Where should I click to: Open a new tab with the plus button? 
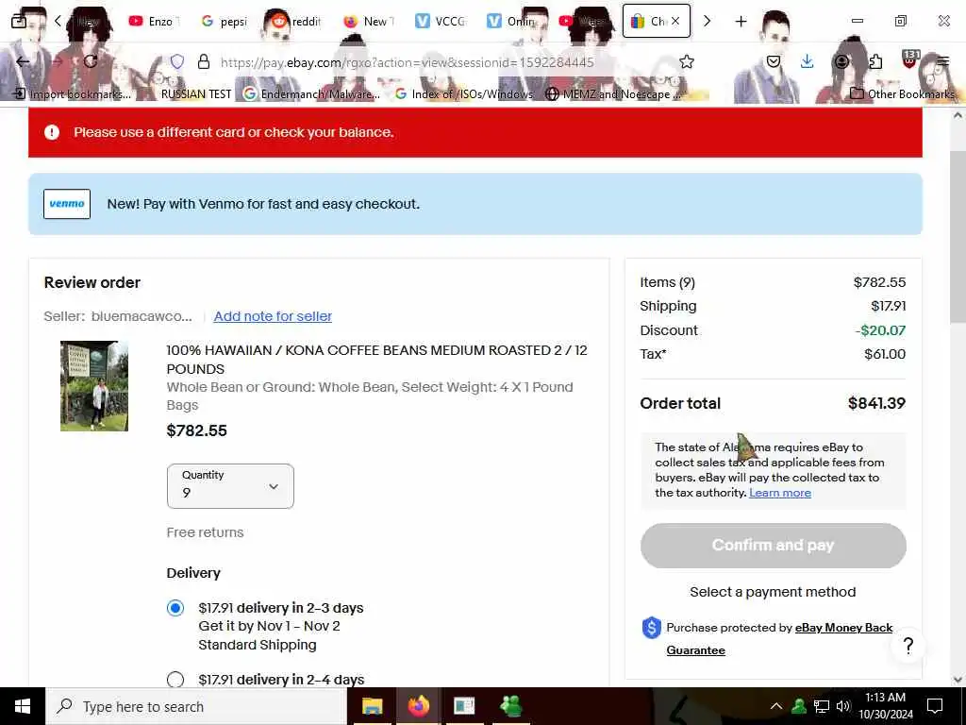[x=741, y=21]
